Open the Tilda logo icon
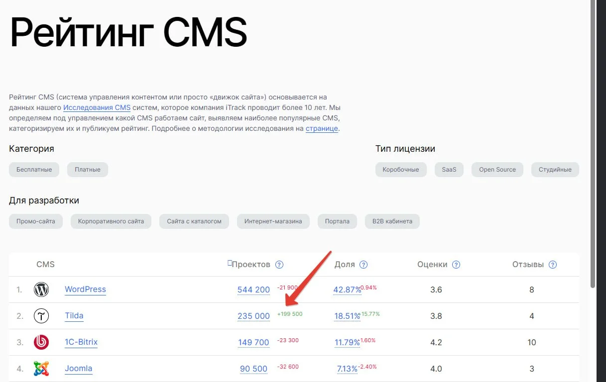This screenshot has height=382, width=606. pos(41,316)
